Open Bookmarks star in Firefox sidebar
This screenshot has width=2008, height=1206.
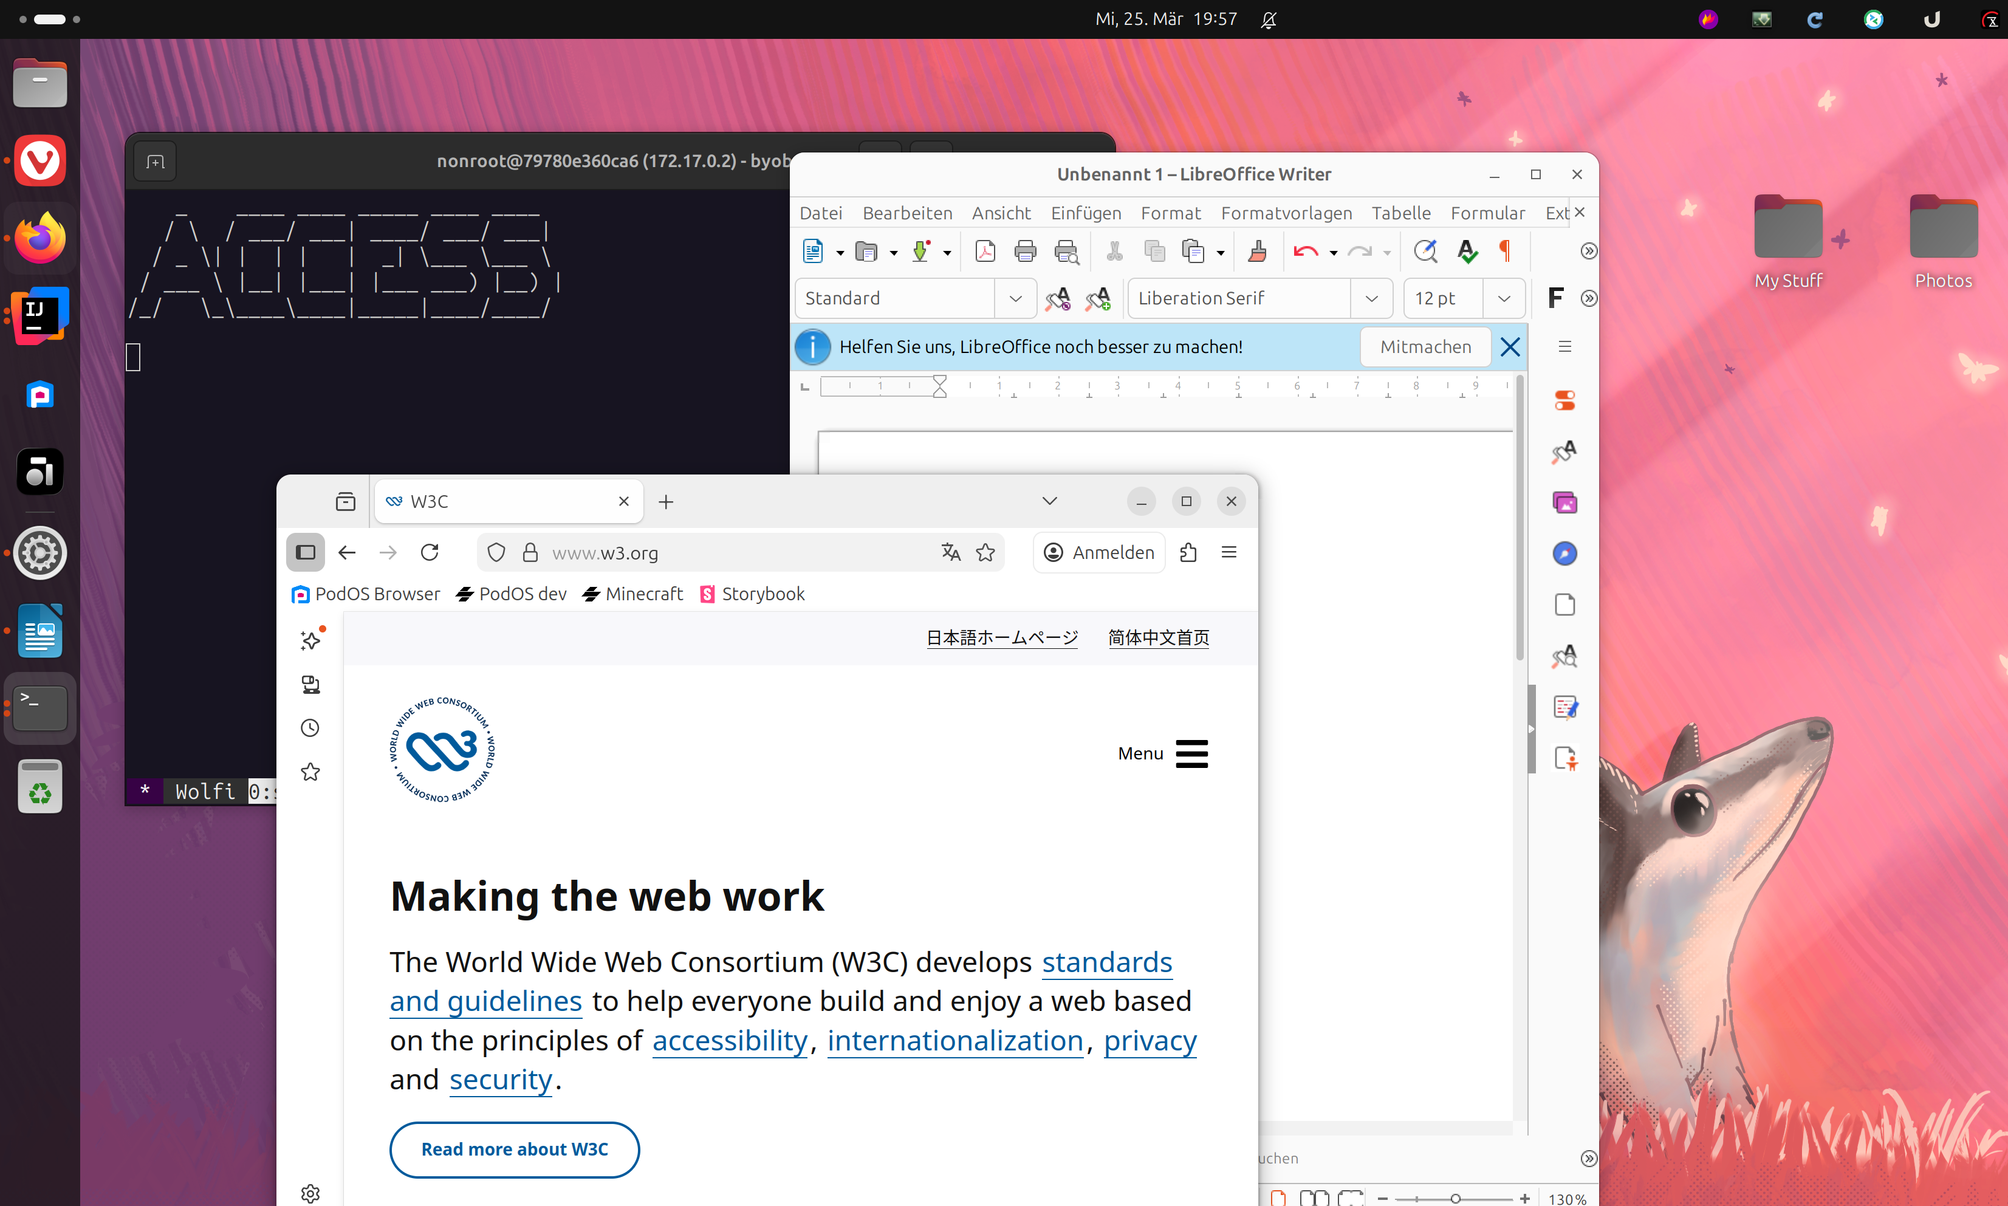[310, 772]
